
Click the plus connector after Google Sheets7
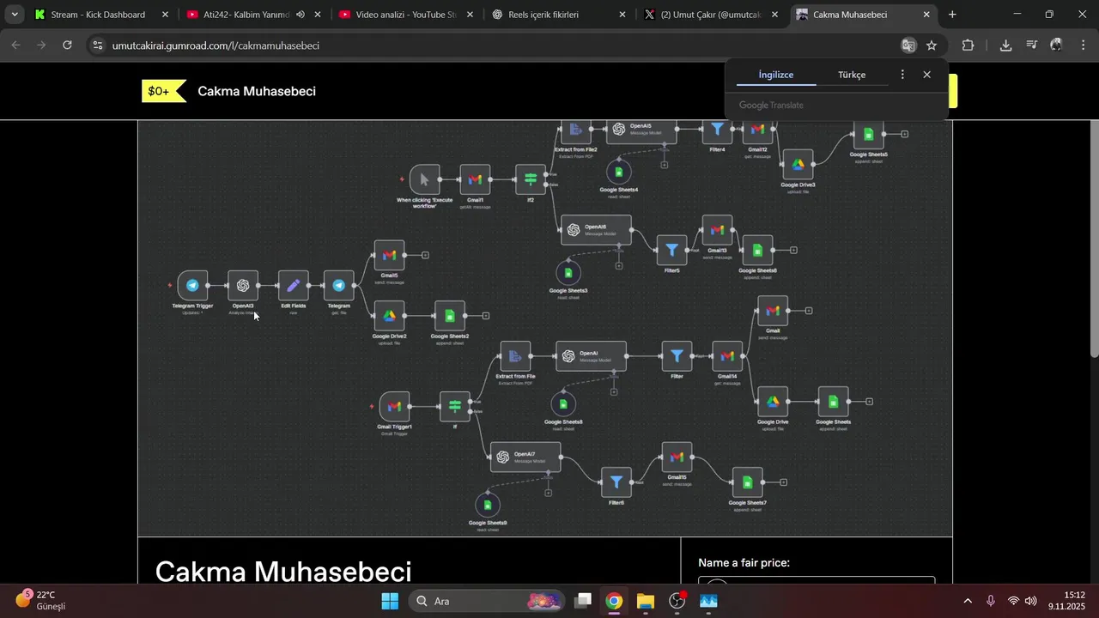pos(784,482)
